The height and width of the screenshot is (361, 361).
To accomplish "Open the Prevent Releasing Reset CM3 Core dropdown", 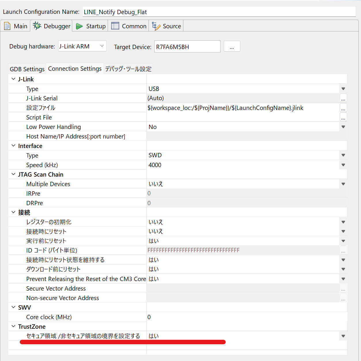I will [x=343, y=279].
